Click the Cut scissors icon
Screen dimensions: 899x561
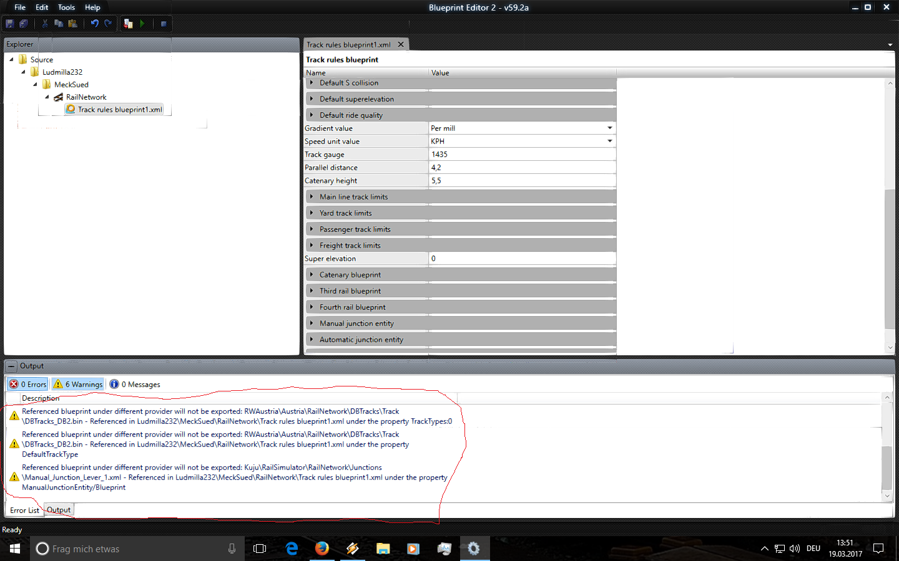45,24
